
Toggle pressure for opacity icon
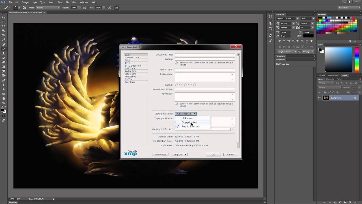pyautogui.click(x=85, y=8)
